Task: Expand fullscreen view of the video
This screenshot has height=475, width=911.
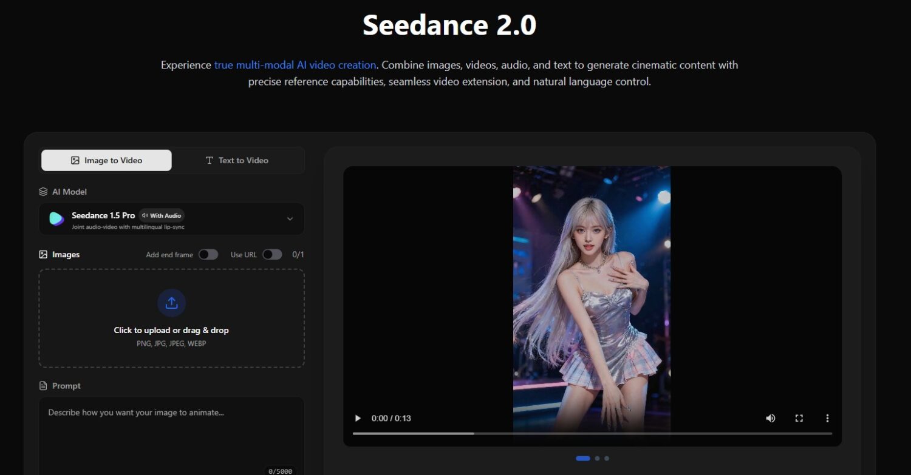Action: (x=799, y=418)
